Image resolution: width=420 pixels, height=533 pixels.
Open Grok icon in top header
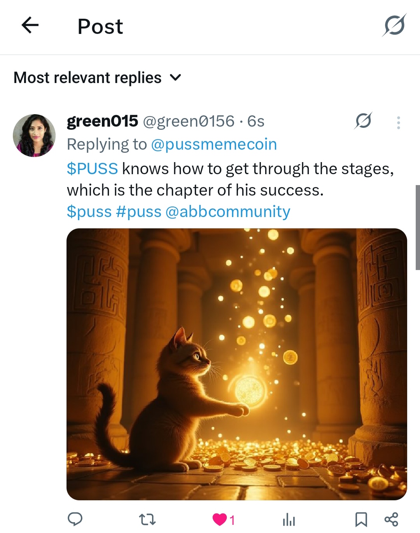point(394,26)
